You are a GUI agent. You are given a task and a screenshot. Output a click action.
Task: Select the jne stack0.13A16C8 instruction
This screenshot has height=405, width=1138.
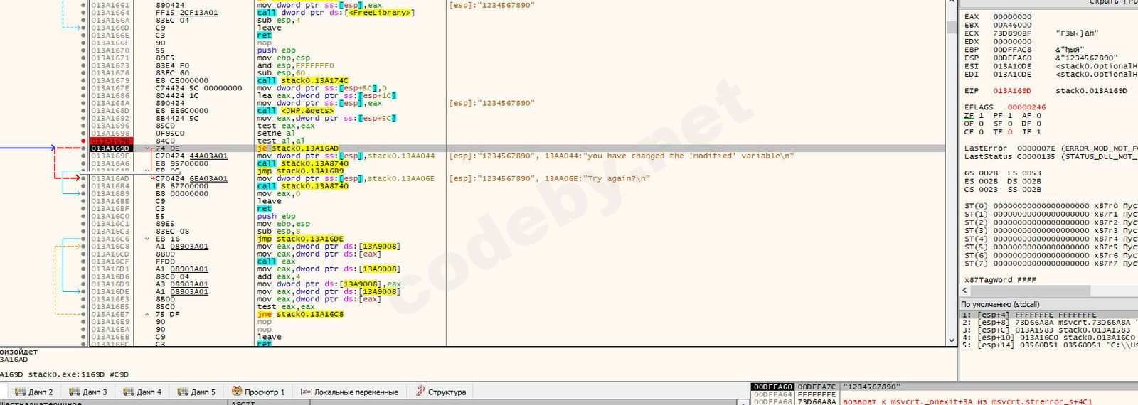pos(300,314)
